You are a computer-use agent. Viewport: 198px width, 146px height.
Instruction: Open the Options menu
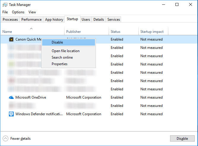(x=18, y=12)
